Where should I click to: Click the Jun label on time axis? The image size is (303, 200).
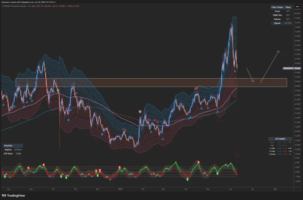coord(230,189)
